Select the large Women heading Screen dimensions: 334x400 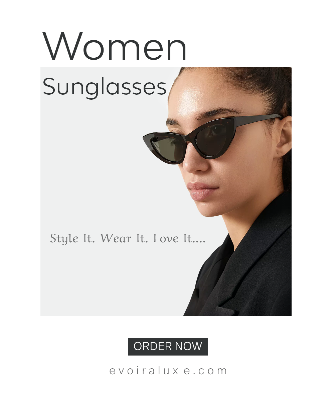point(115,46)
